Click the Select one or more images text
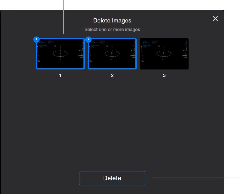 (x=112, y=30)
